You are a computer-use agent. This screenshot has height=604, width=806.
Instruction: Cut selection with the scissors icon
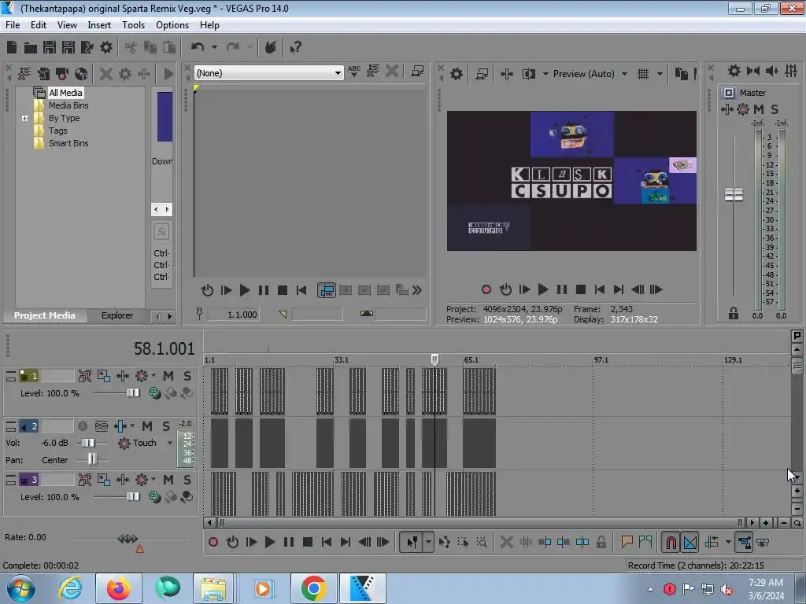click(x=131, y=47)
